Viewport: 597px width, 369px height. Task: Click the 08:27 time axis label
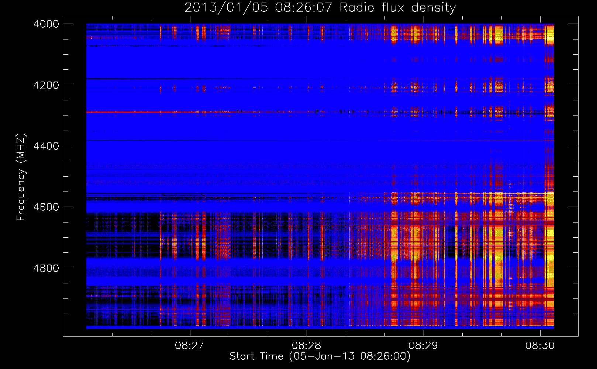click(190, 345)
